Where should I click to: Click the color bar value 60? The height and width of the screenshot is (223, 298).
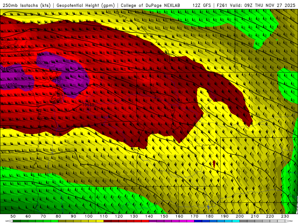28,216
